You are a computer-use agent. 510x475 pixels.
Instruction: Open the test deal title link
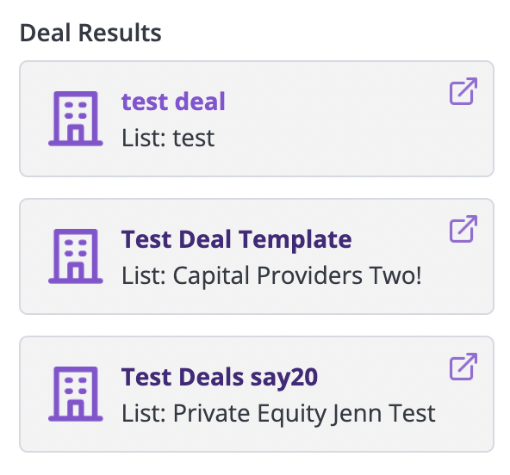(173, 102)
